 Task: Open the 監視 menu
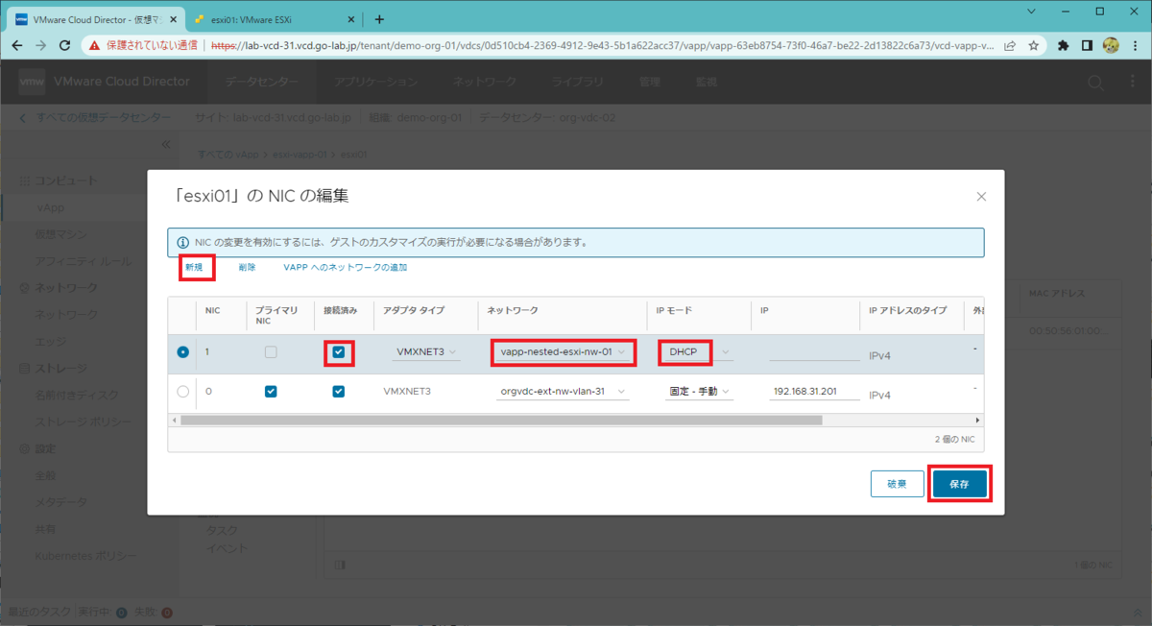click(707, 83)
